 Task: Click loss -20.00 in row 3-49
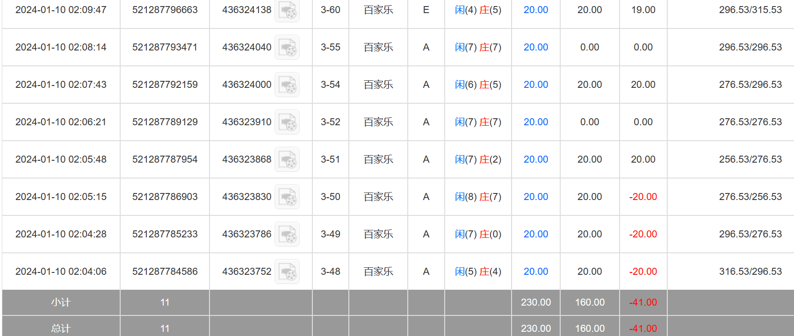click(x=643, y=234)
